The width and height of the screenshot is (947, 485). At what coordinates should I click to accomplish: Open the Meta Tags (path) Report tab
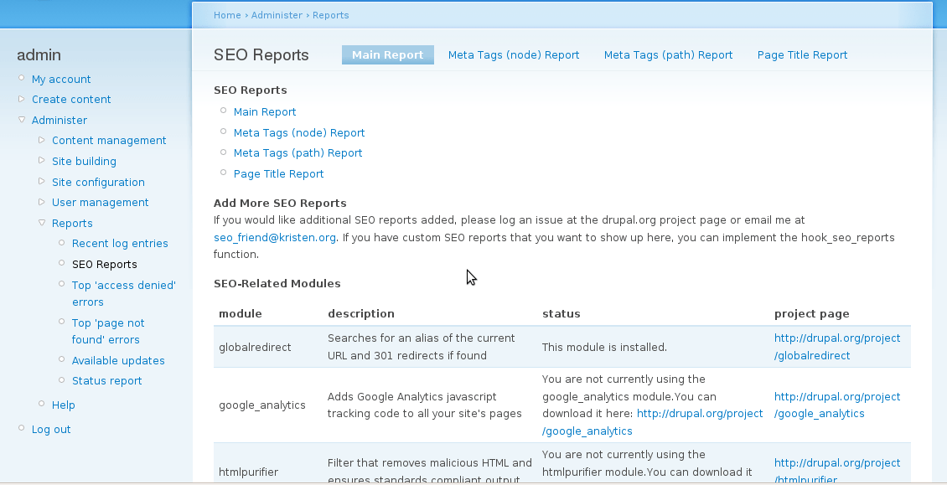pyautogui.click(x=668, y=55)
